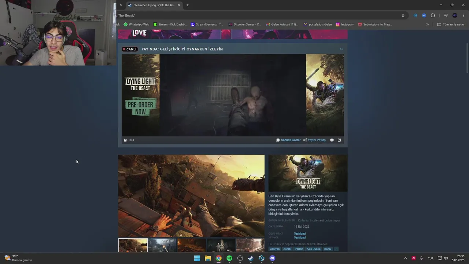This screenshot has height=264, width=469.
Task: Click the round blue extension icon
Action: tap(424, 15)
